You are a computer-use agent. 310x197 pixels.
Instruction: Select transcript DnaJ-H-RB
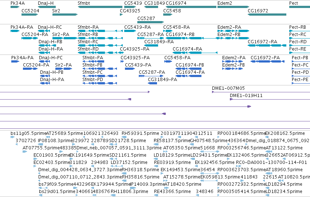click(x=47, y=45)
